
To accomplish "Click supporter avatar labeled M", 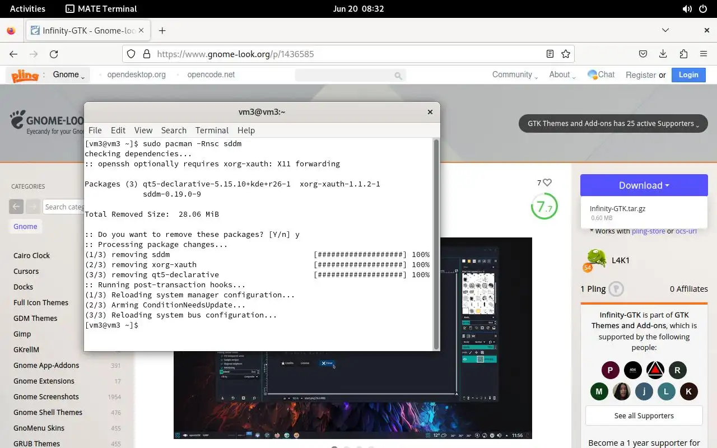I will 599,391.
